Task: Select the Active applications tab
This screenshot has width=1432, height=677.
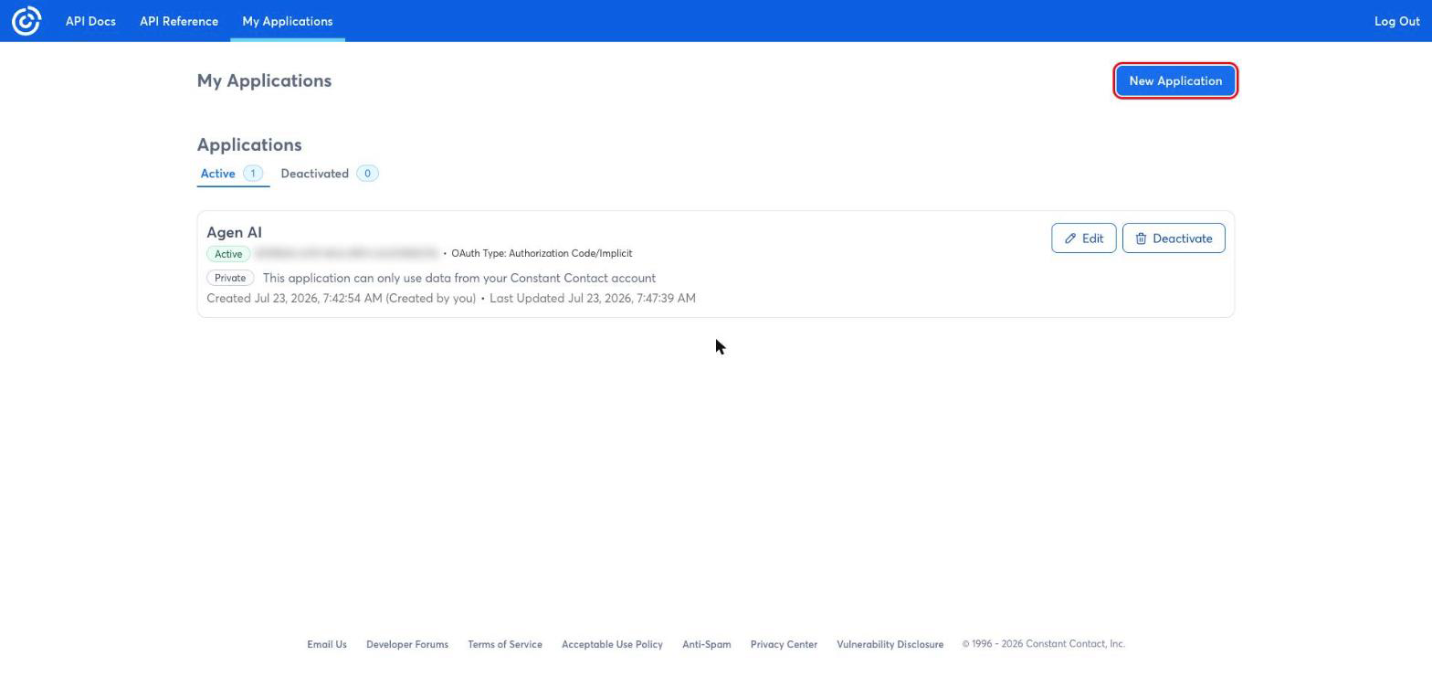Action: (x=232, y=174)
